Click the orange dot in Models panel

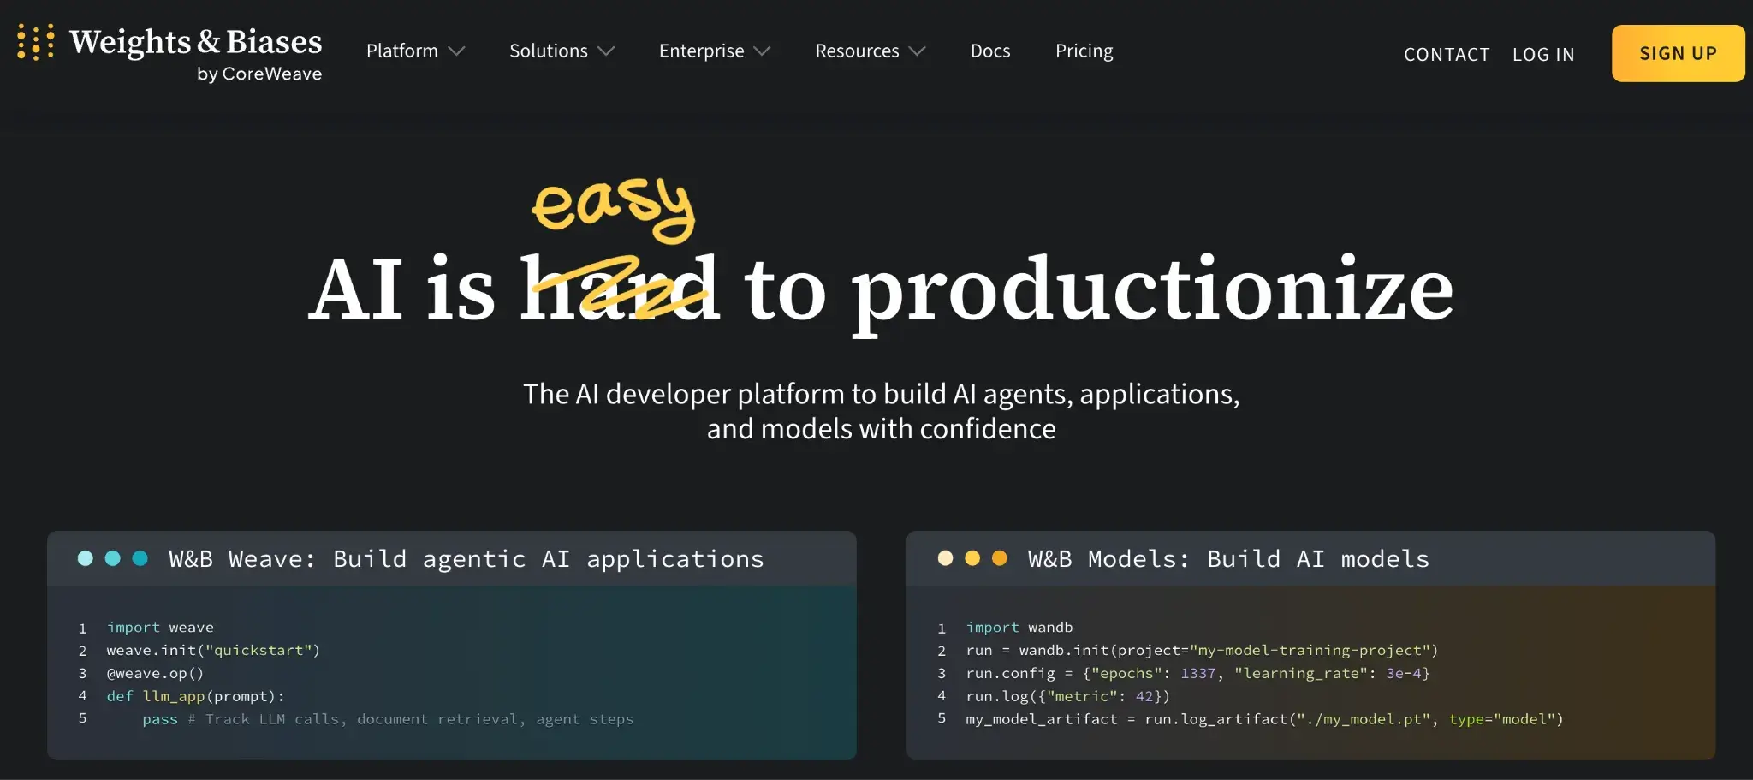[x=1000, y=558]
